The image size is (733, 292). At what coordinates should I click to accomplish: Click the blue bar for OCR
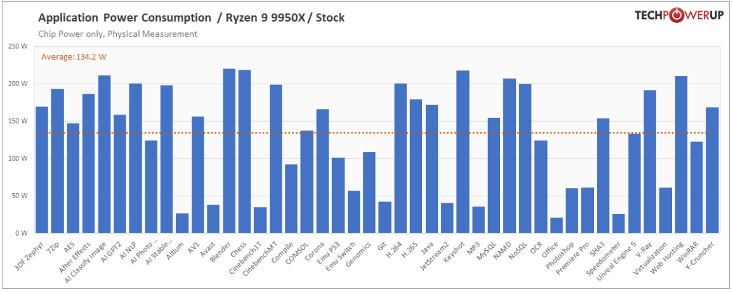(x=541, y=187)
